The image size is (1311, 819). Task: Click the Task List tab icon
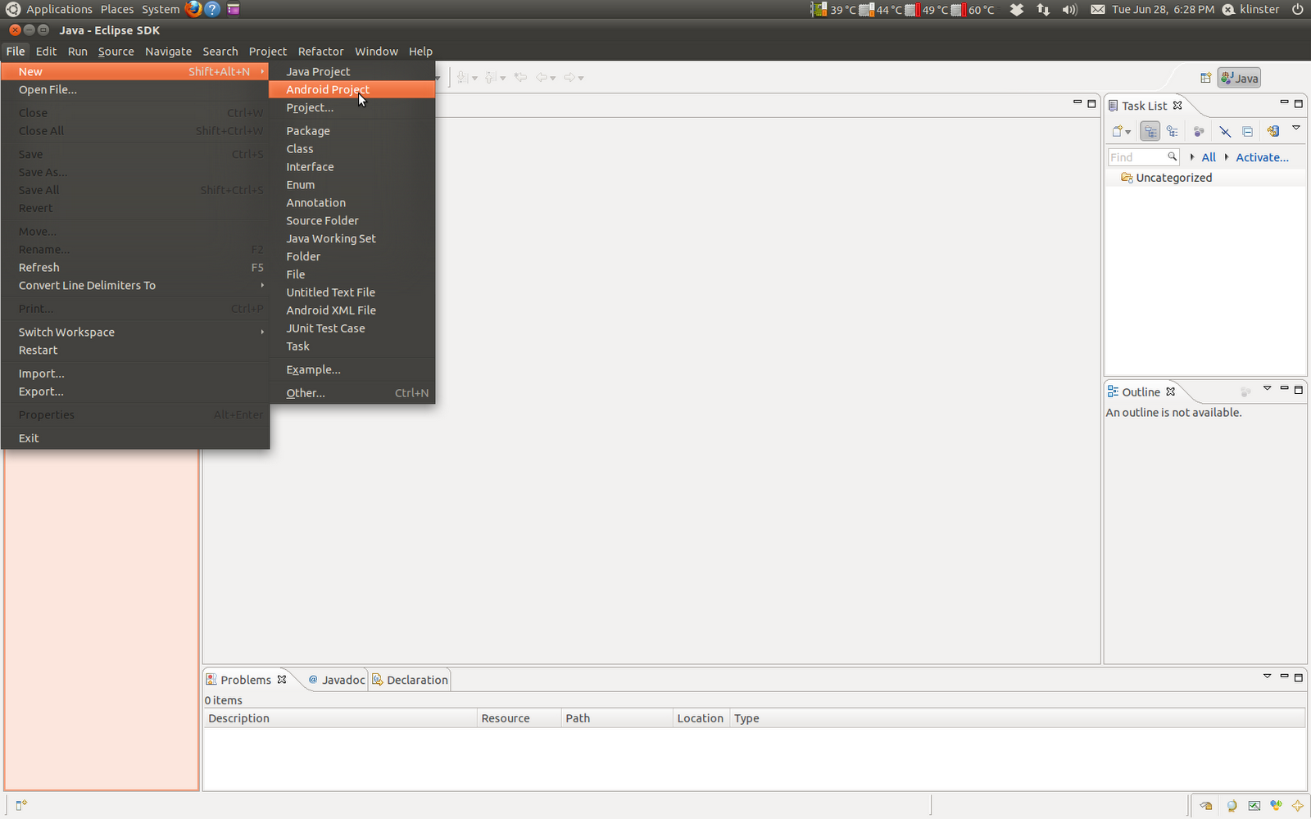pyautogui.click(x=1113, y=106)
